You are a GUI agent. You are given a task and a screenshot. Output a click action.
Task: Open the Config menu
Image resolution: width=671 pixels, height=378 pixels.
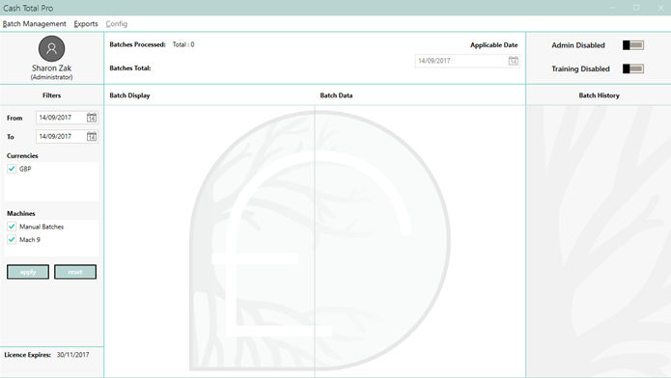click(x=117, y=24)
